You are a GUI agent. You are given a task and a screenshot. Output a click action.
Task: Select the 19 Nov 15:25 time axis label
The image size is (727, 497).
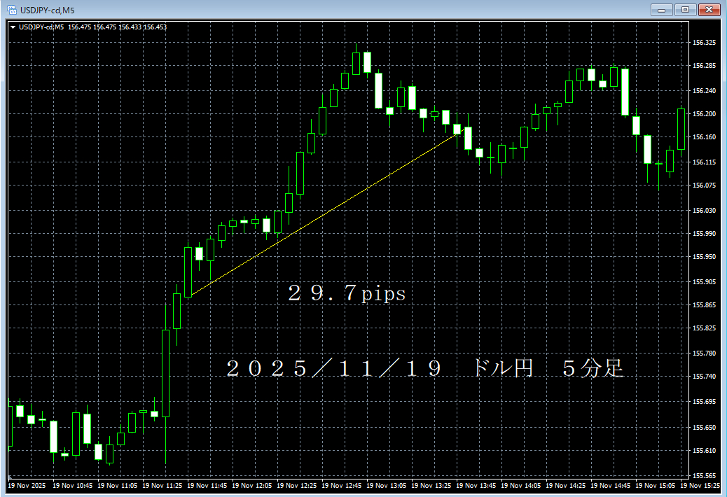coord(701,484)
